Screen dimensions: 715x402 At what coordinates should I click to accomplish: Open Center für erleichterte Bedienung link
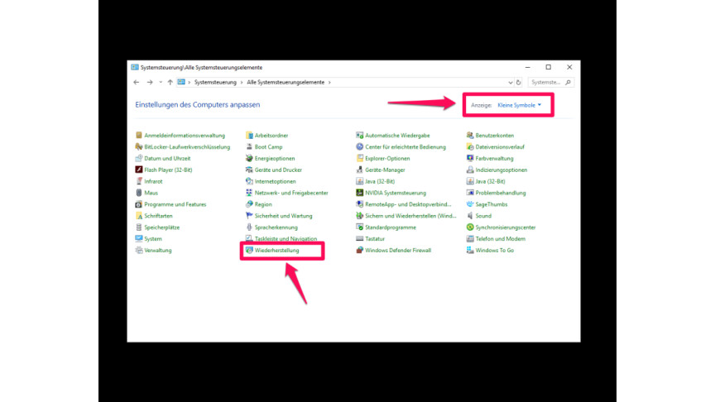(x=405, y=146)
